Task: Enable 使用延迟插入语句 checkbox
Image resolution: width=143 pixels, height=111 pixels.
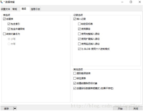Action: click(x=79, y=44)
